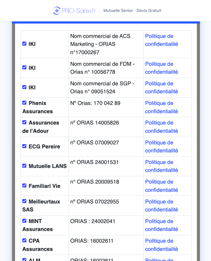Open MINT Assurances privacy policy link
Viewport: 211px width, 261px height.
161,225
